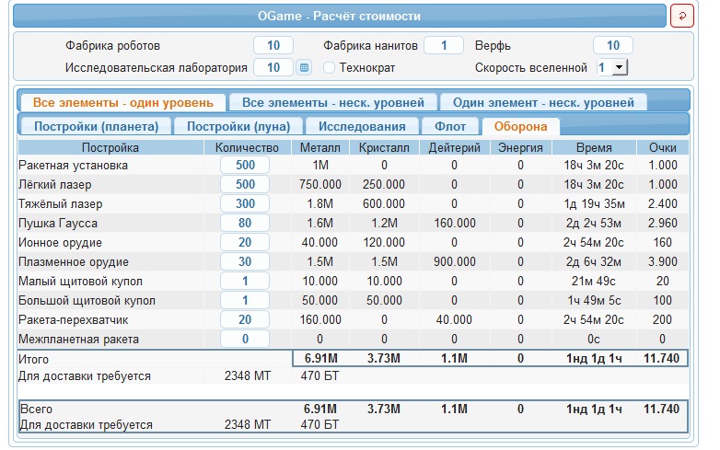The width and height of the screenshot is (720, 450).
Task: Click the Пушка Гаусса quantity field
Action: click(245, 223)
